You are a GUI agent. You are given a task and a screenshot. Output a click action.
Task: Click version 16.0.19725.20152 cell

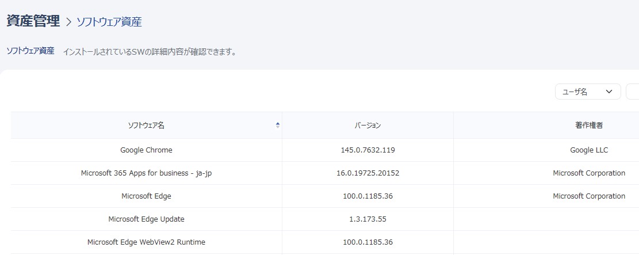point(368,173)
